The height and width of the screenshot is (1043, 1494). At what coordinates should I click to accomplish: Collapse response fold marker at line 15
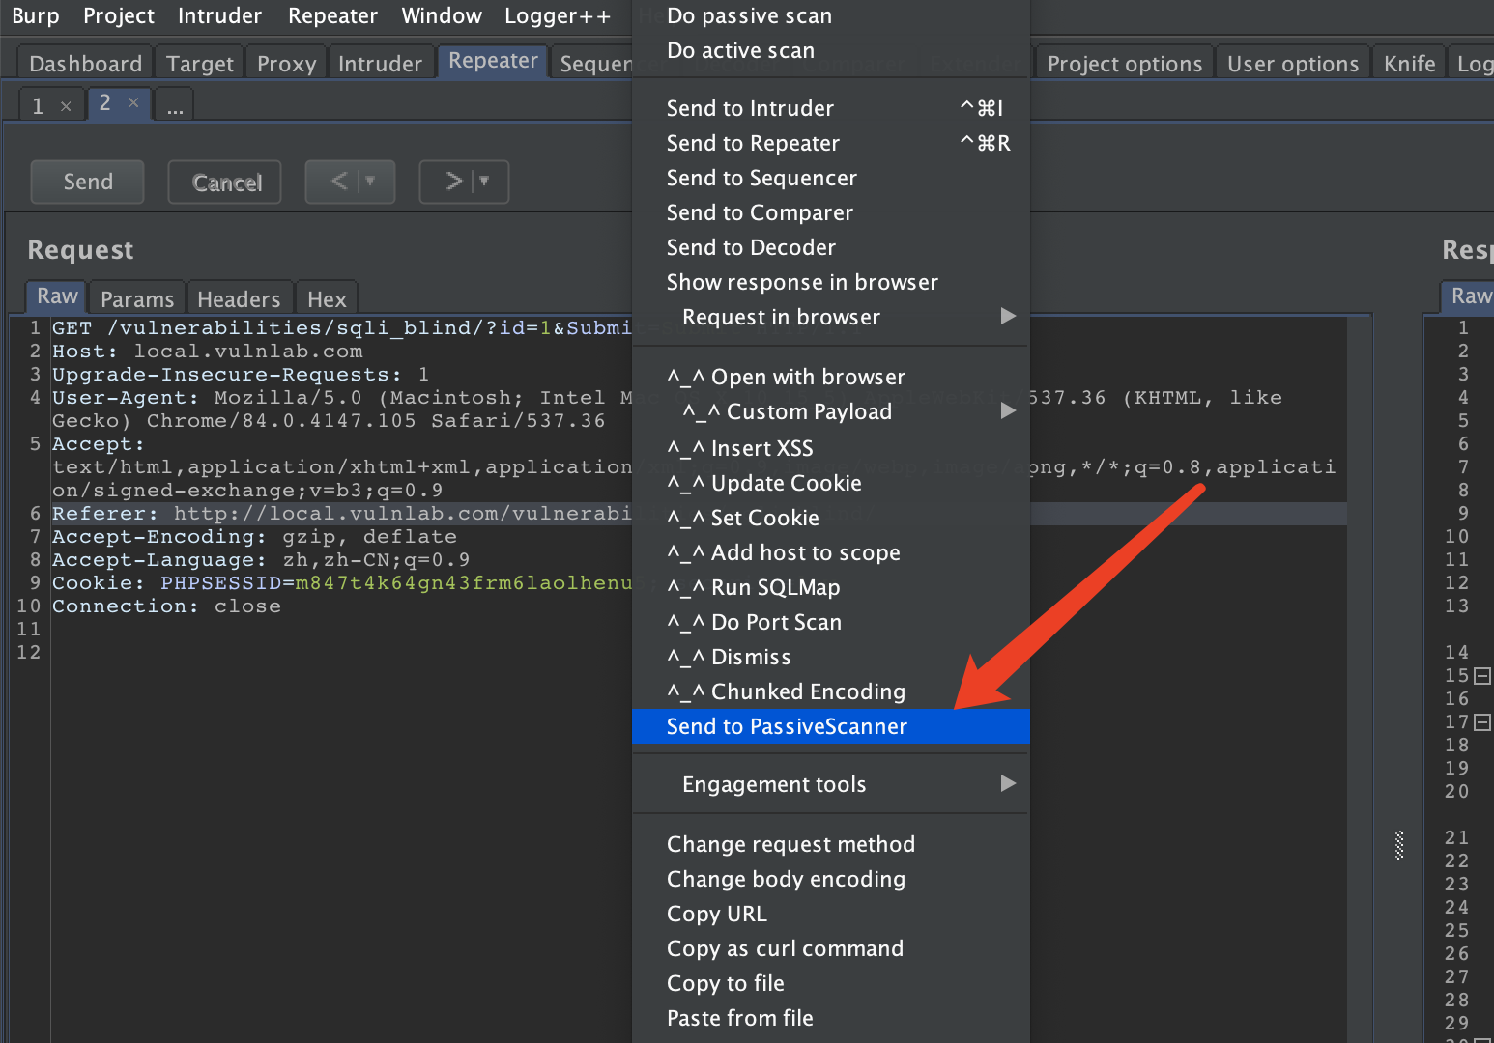[x=1482, y=676]
